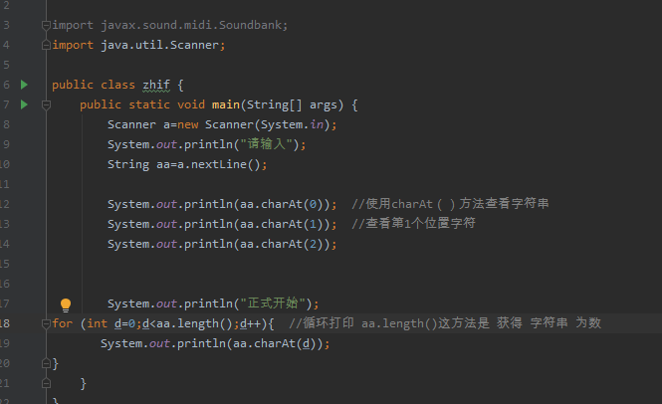662x404 pixels.
Task: Collapse the for loop fold marker
Action: click(45, 323)
